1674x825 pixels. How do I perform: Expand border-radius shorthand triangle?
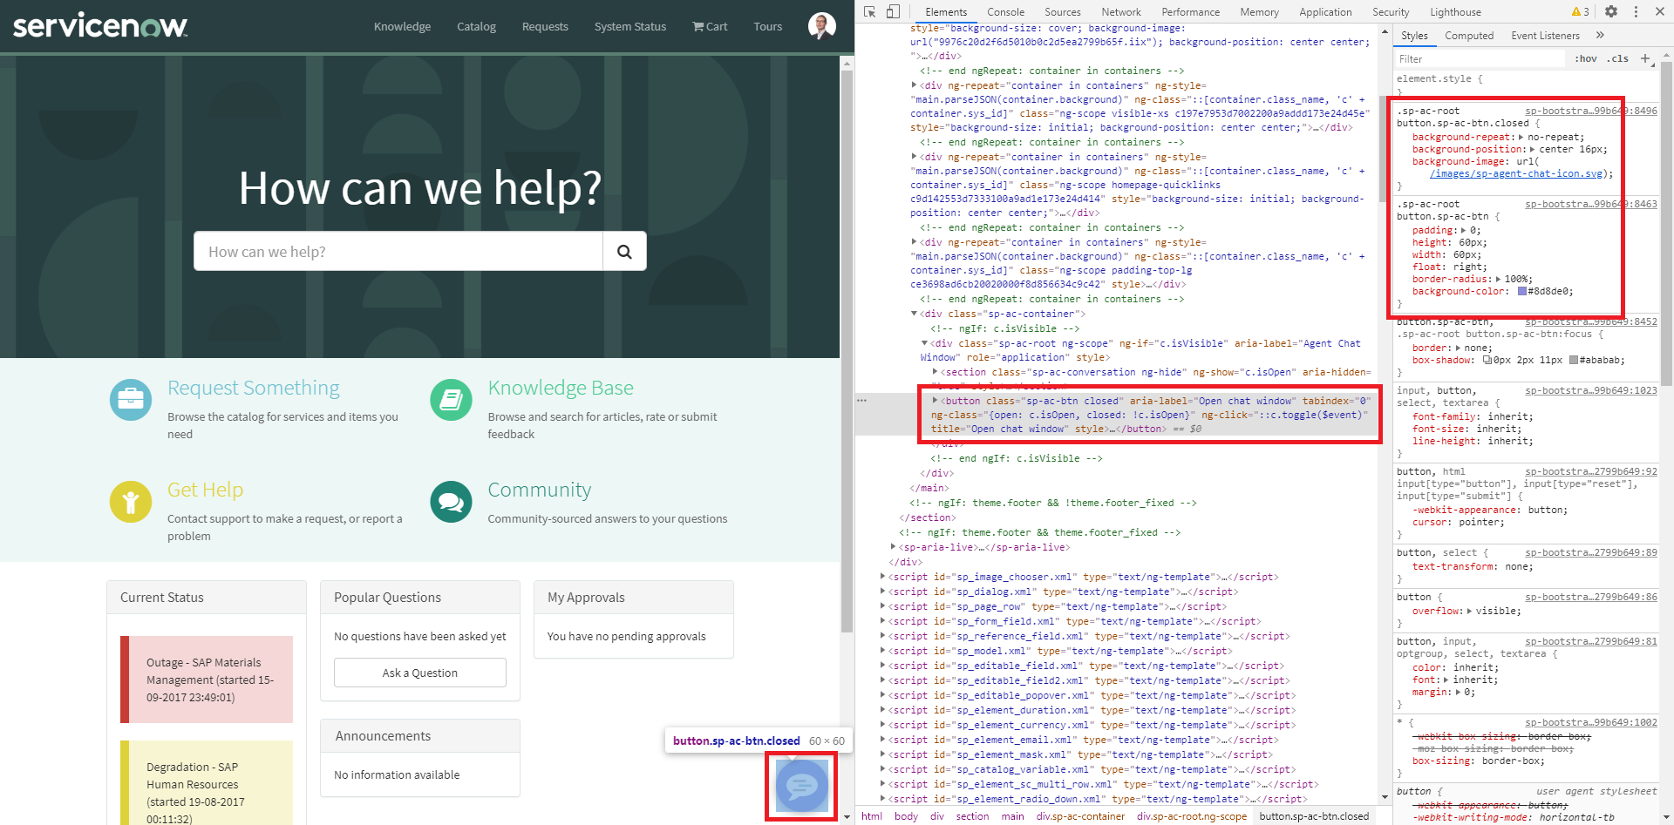[1499, 279]
